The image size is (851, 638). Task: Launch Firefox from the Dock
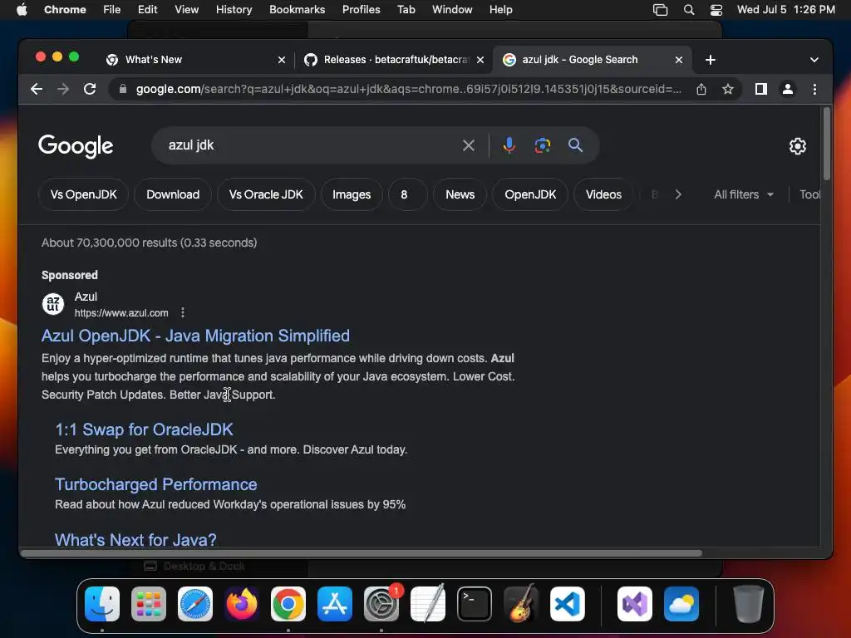tap(242, 604)
